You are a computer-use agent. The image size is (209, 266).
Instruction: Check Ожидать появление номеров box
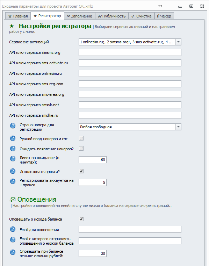pos(81,149)
